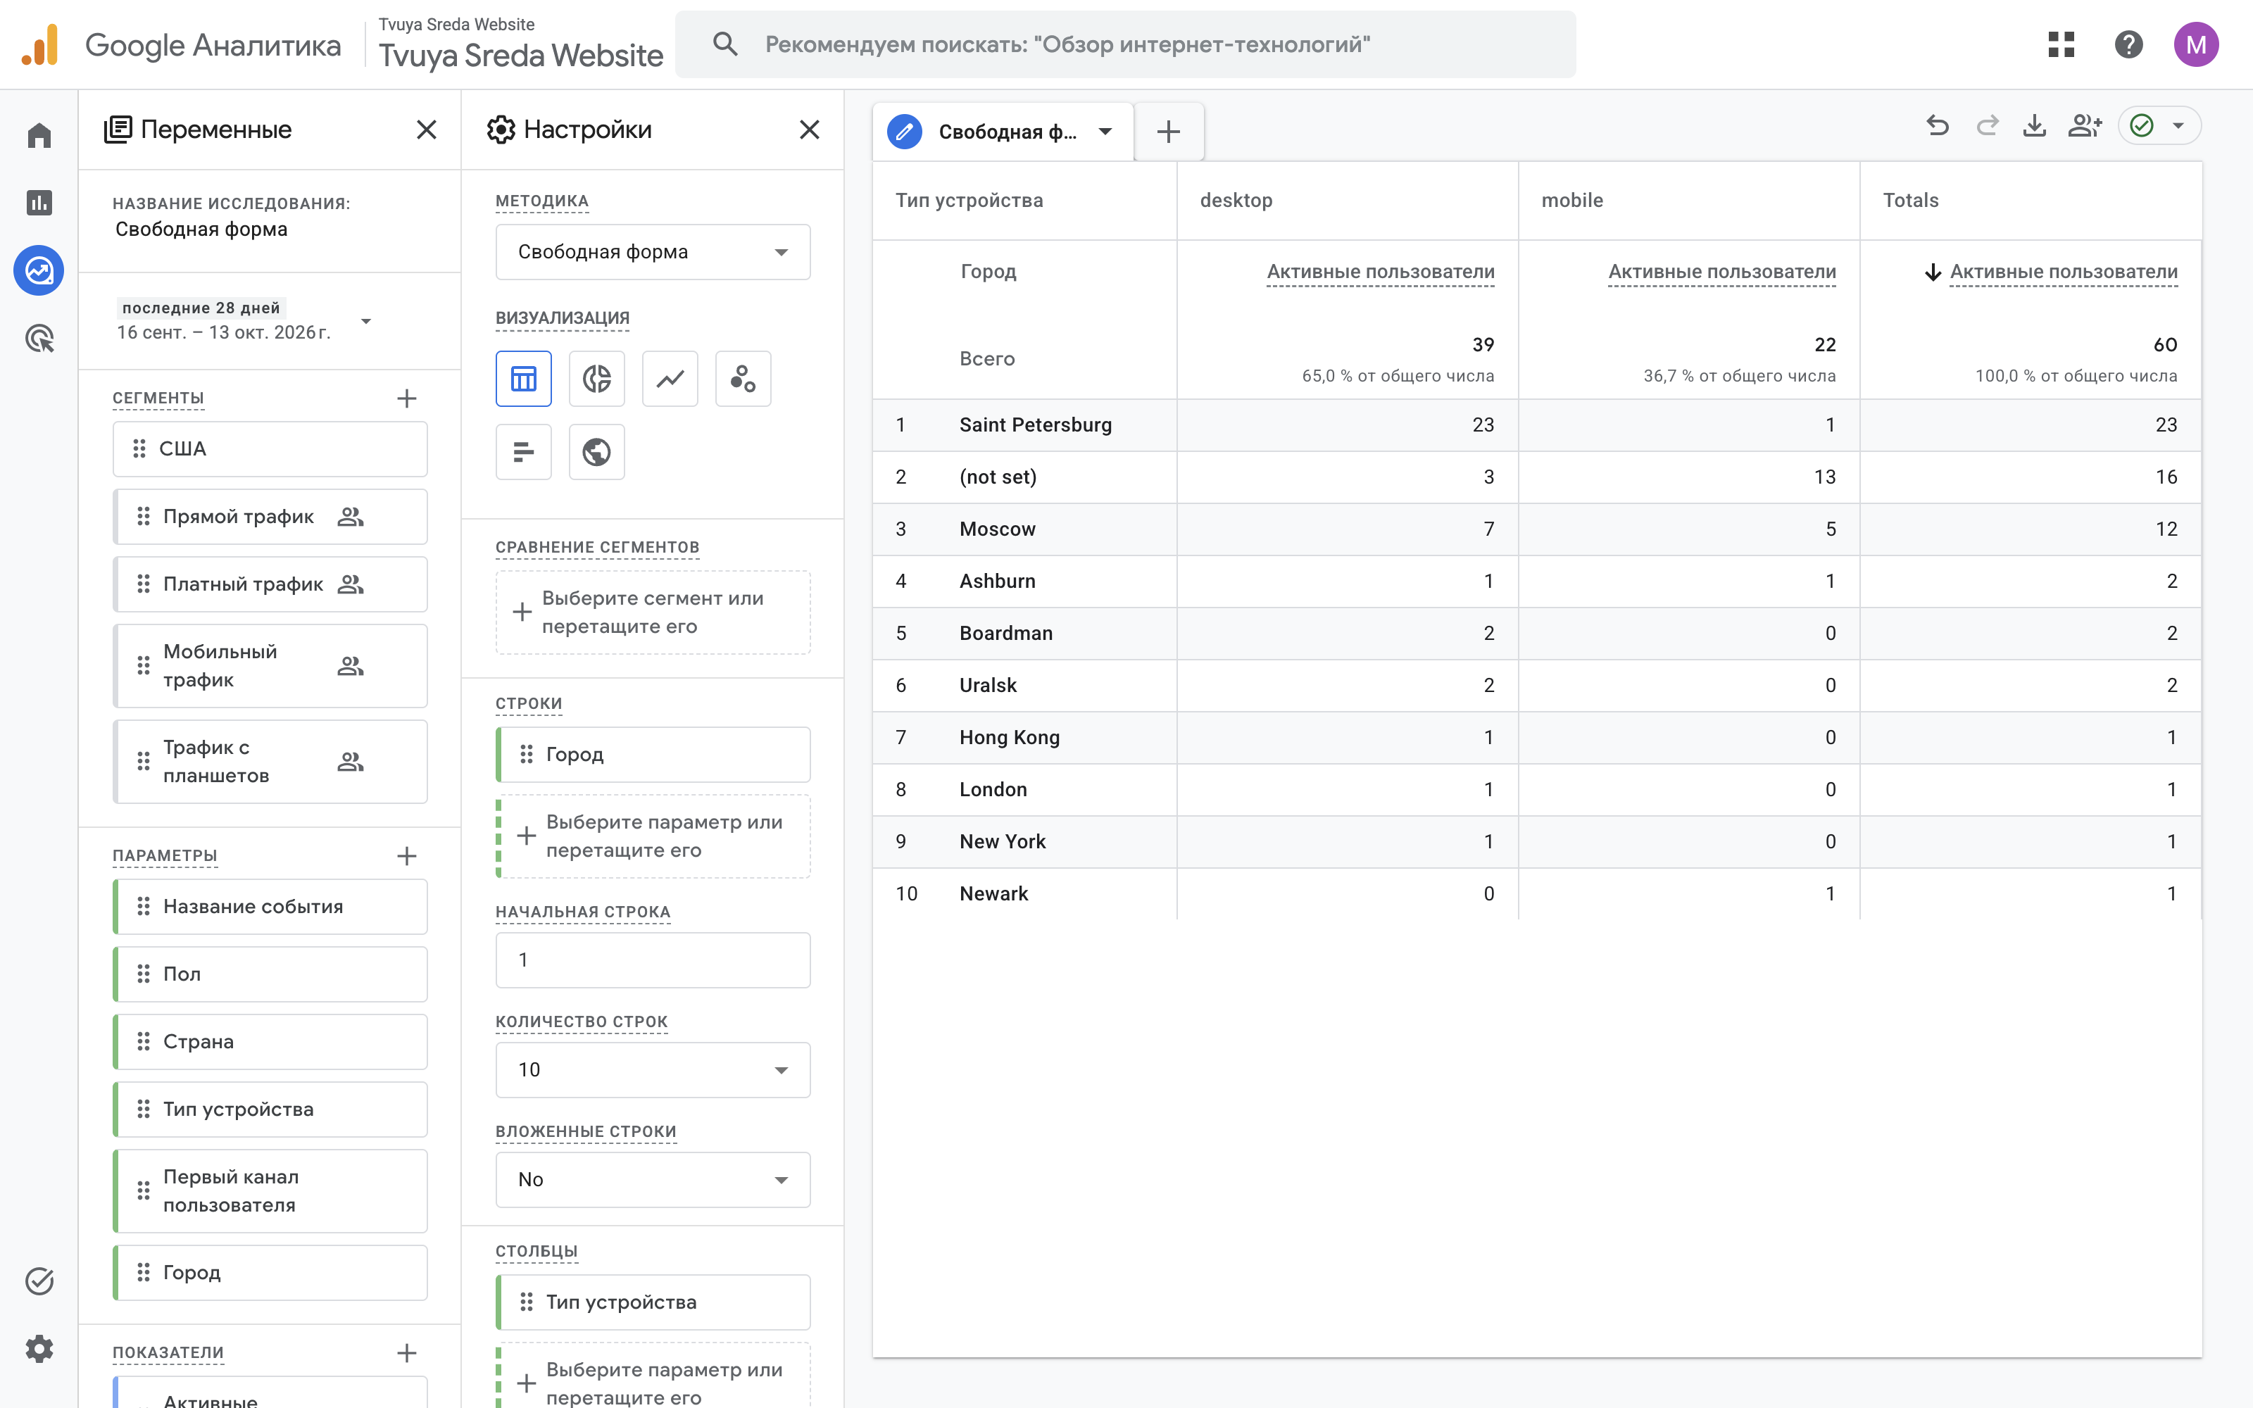The height and width of the screenshot is (1408, 2253).
Task: Download the exploration data
Action: (x=2035, y=126)
